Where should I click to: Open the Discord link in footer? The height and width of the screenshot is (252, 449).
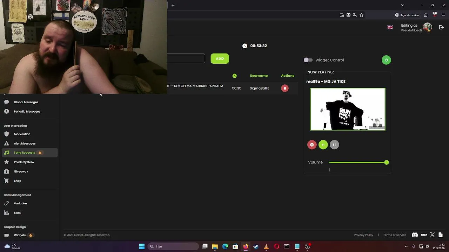coord(415,235)
